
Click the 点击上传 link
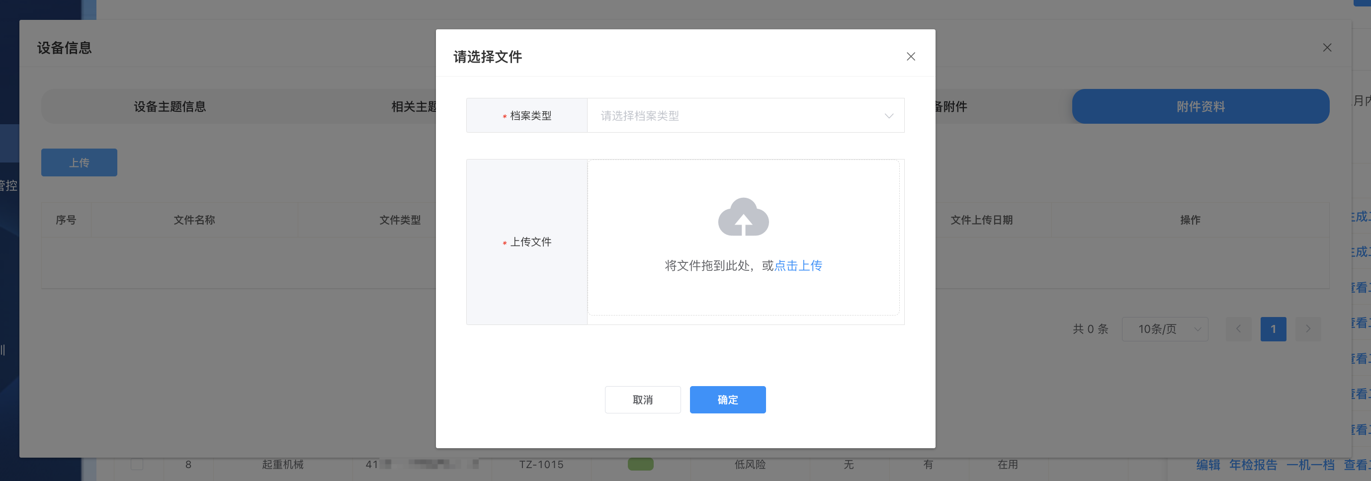(x=798, y=265)
